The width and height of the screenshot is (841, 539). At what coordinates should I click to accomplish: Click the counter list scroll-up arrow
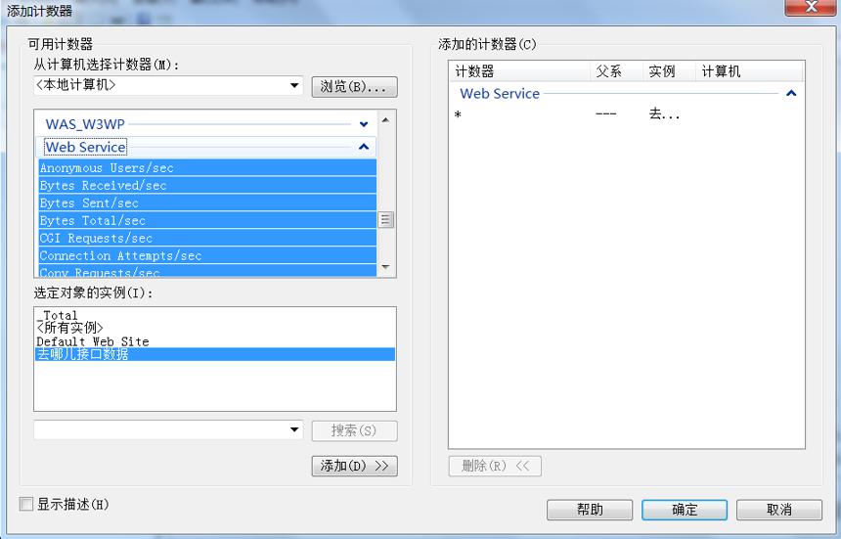385,119
